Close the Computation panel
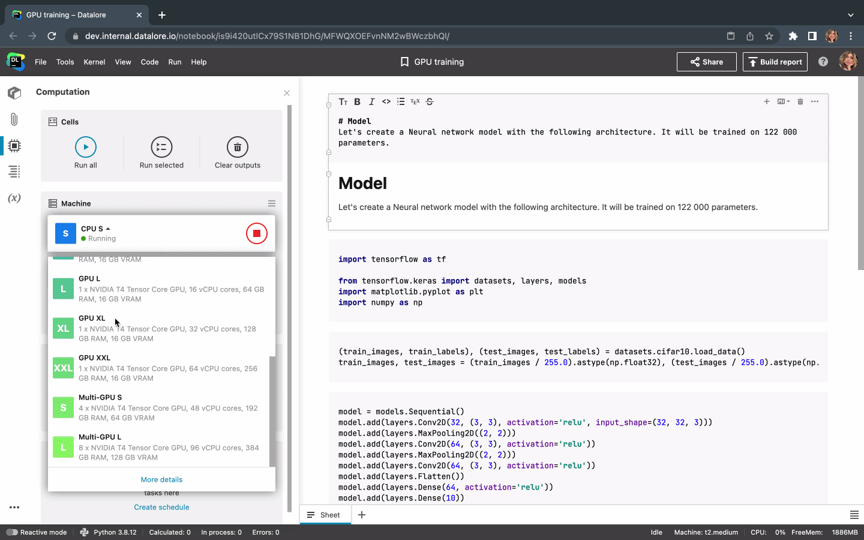864x540 pixels. tap(287, 93)
